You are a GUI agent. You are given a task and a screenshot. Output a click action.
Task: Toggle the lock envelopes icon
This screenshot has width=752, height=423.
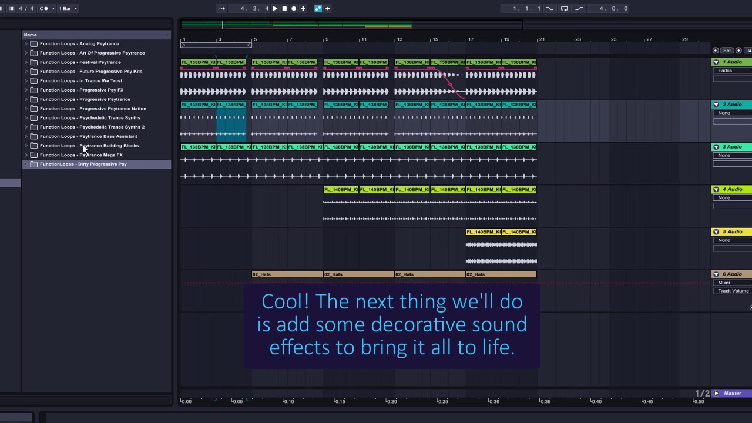(749, 51)
